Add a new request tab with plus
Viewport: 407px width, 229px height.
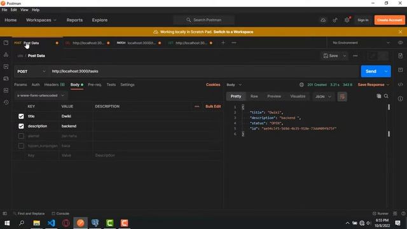[223, 43]
